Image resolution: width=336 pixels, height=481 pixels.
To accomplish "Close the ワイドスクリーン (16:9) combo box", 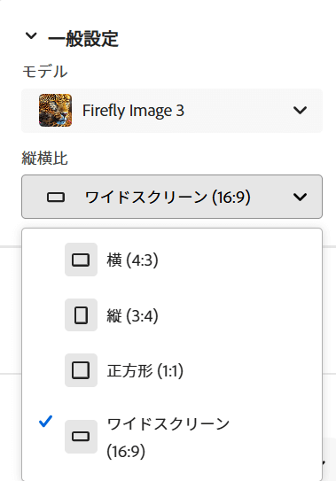I will tap(172, 197).
